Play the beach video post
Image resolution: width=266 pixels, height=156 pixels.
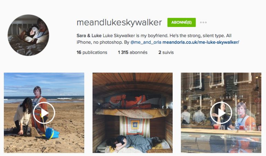tap(44, 113)
